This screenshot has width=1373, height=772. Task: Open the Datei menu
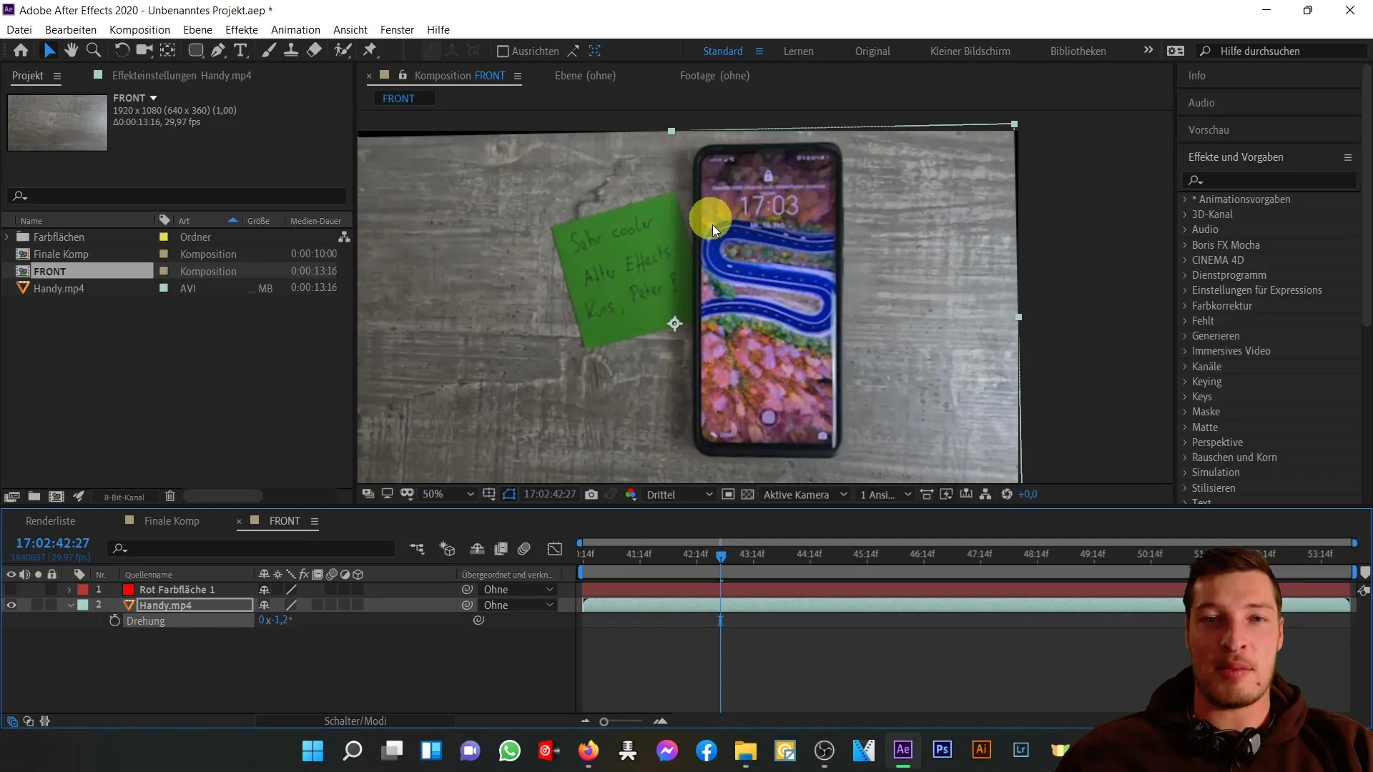(19, 30)
